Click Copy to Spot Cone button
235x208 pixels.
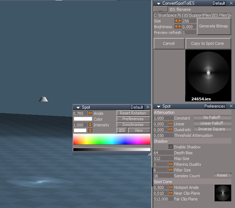click(x=208, y=43)
